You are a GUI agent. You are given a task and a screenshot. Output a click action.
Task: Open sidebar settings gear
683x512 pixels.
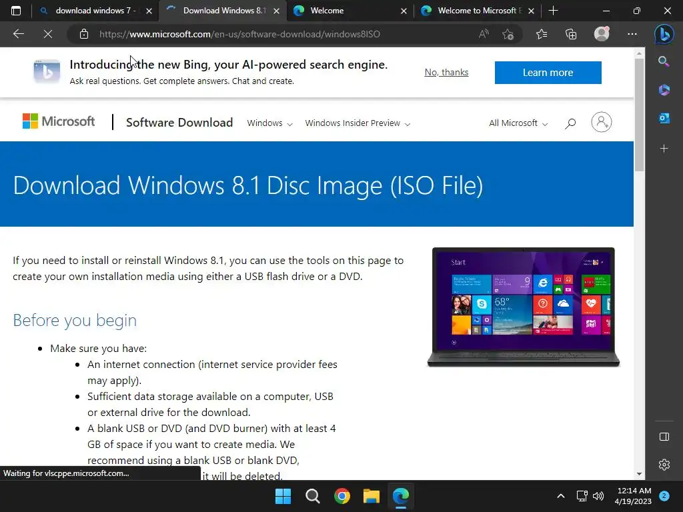pos(664,465)
